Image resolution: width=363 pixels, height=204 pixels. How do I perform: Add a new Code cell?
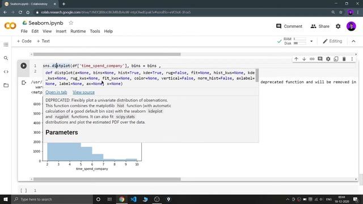click(24, 41)
